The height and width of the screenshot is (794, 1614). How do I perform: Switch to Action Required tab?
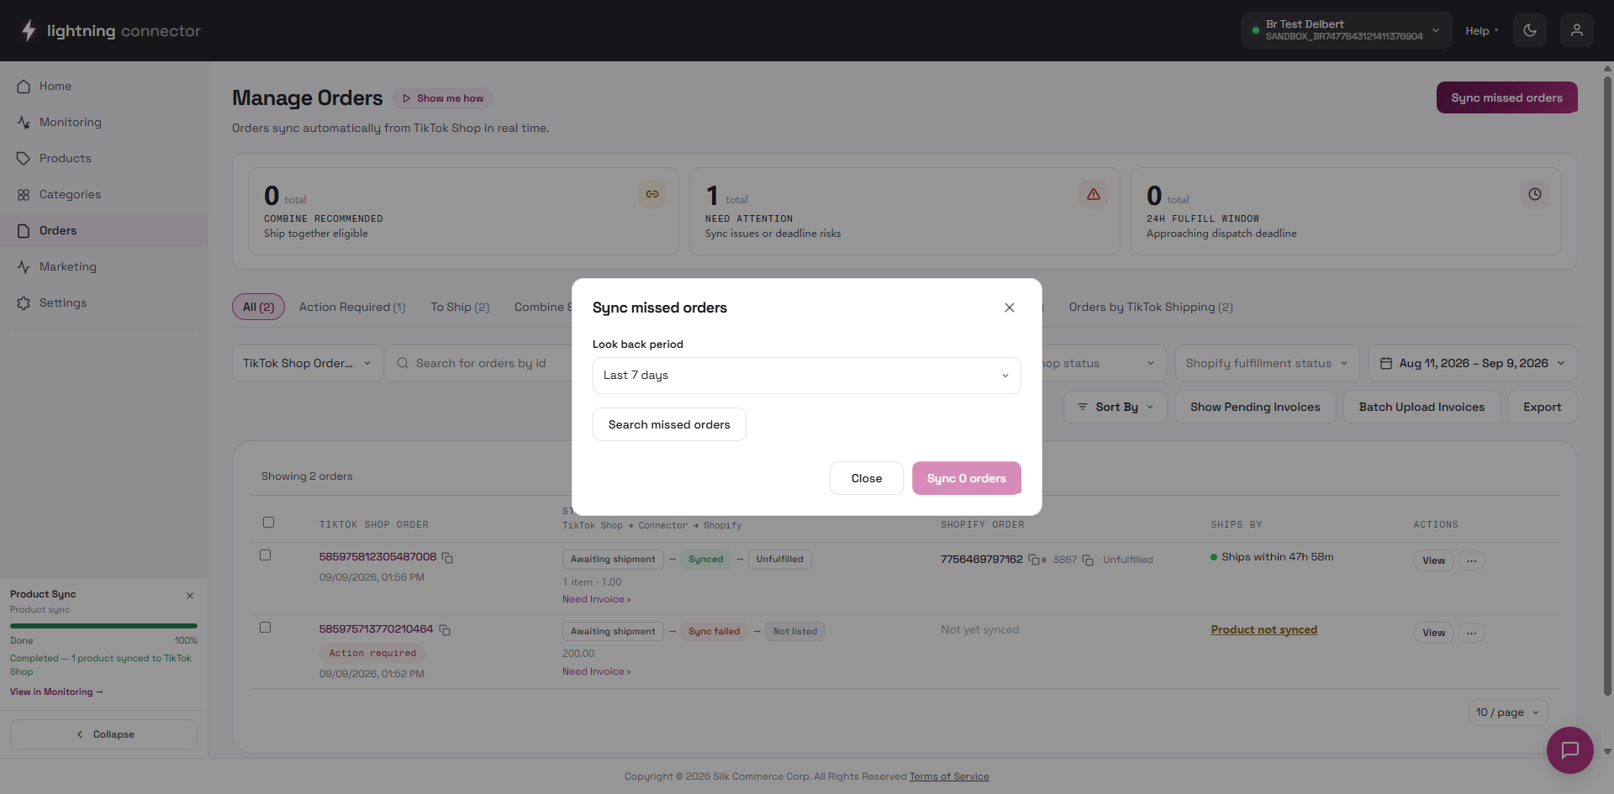[352, 307]
